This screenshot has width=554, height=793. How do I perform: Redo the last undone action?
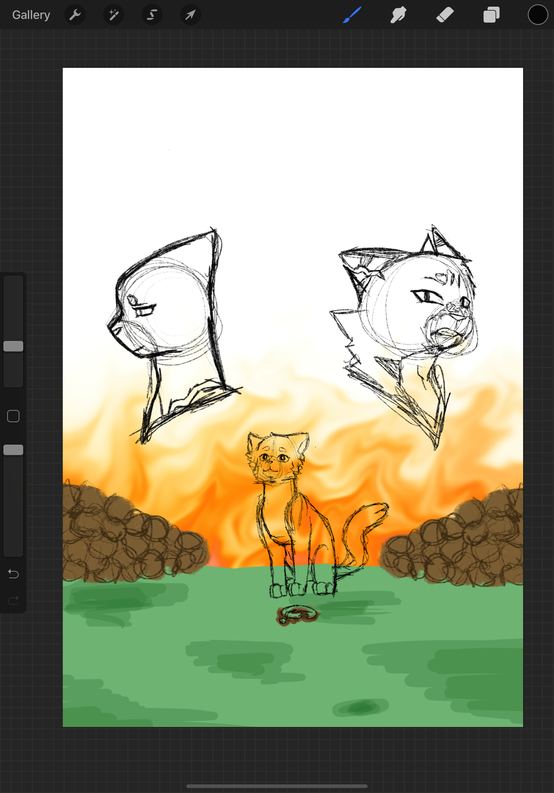pos(13,600)
